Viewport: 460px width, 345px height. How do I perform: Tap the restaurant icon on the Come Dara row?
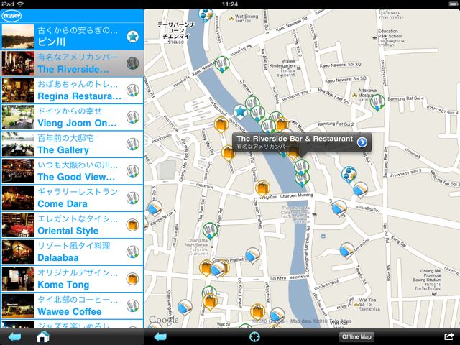click(132, 198)
